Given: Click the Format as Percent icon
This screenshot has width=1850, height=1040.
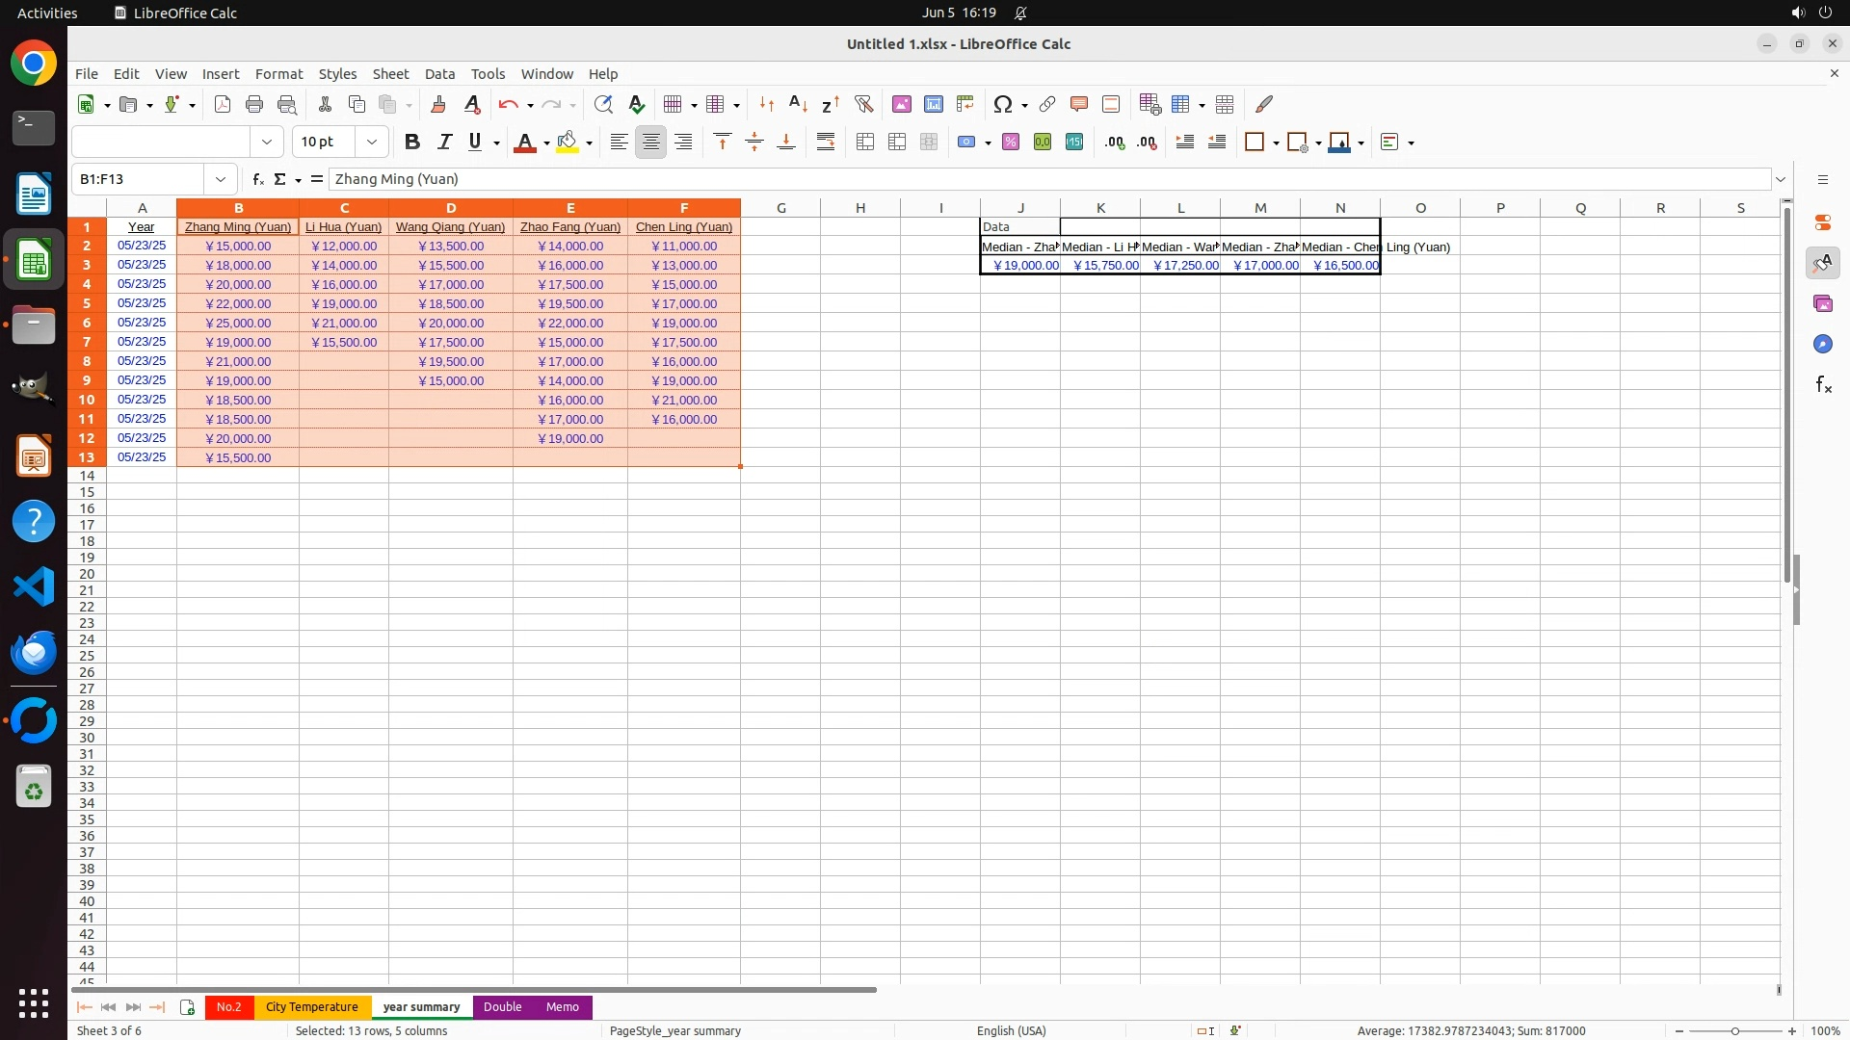Looking at the screenshot, I should [1010, 143].
